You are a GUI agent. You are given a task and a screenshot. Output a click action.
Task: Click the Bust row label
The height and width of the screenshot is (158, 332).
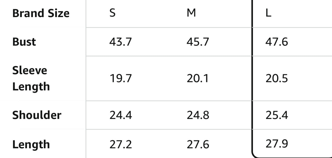click(24, 42)
